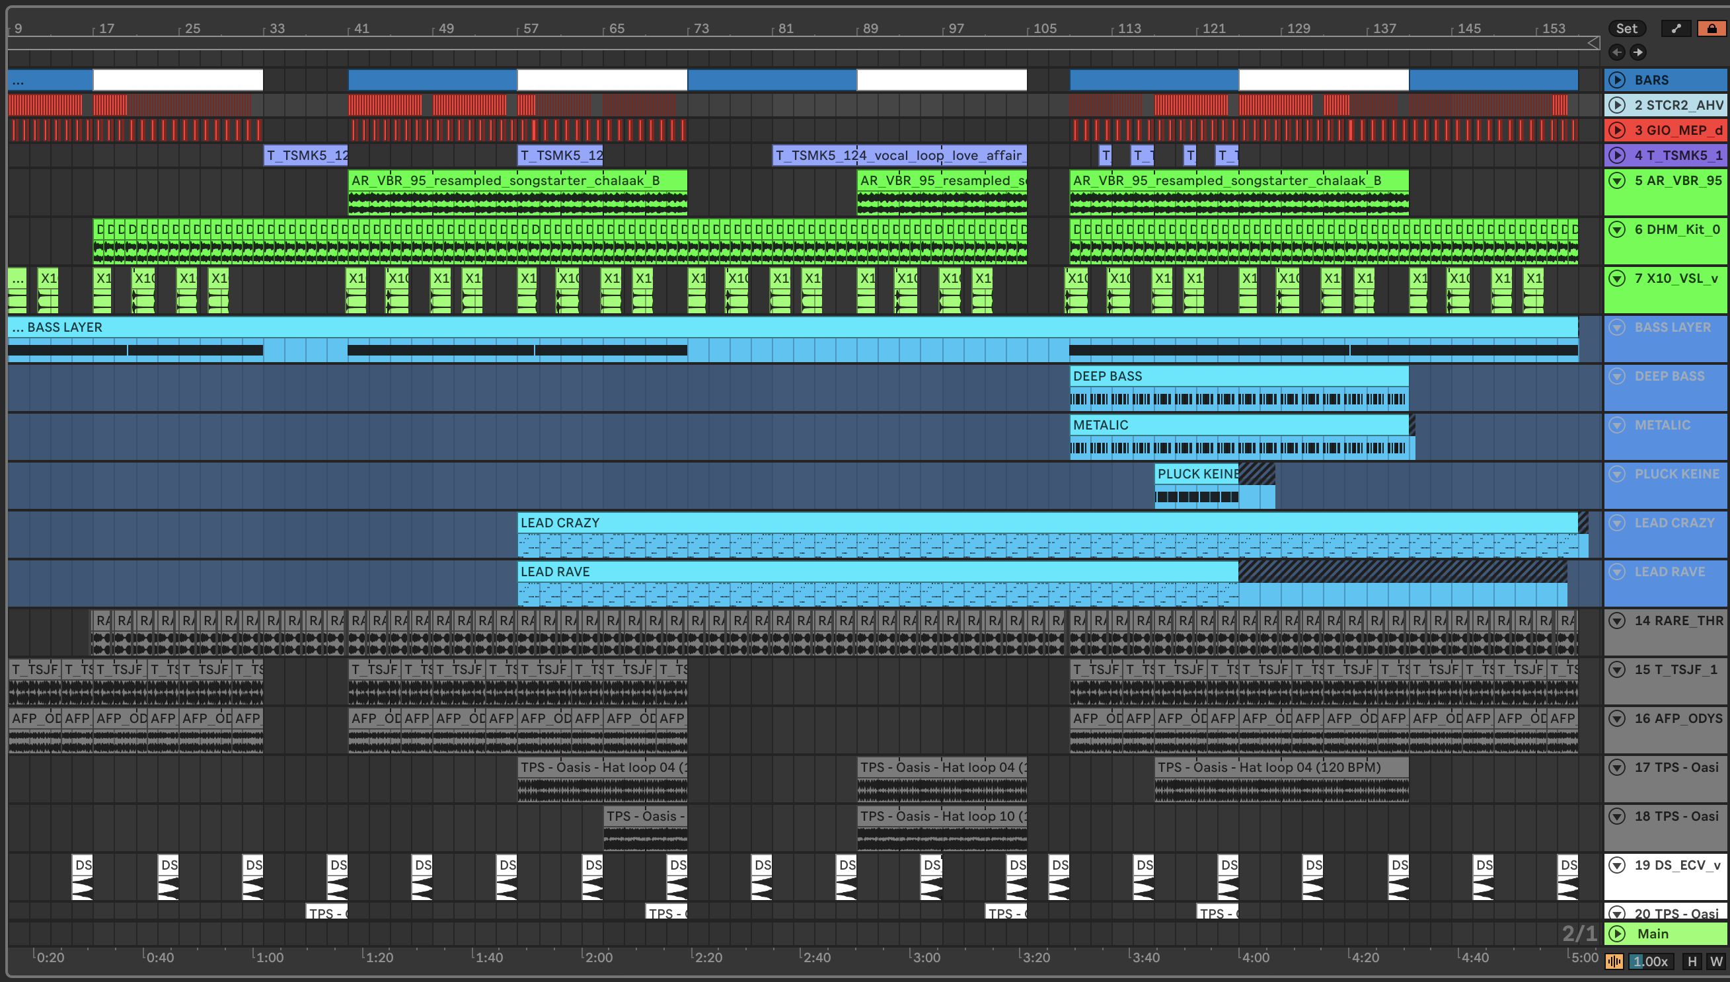Click the 1.00x zoom value slider

click(1650, 961)
